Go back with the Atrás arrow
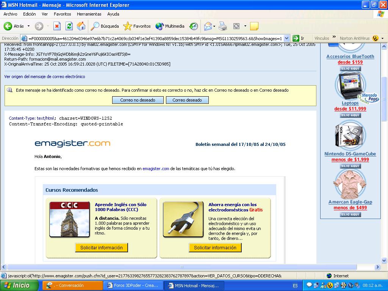Image resolution: width=388 pixels, height=291 pixels. pos(13,26)
